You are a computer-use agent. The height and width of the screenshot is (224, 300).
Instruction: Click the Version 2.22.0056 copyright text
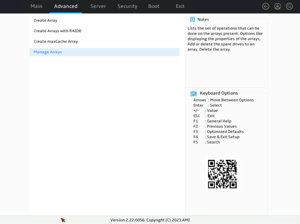point(150,220)
